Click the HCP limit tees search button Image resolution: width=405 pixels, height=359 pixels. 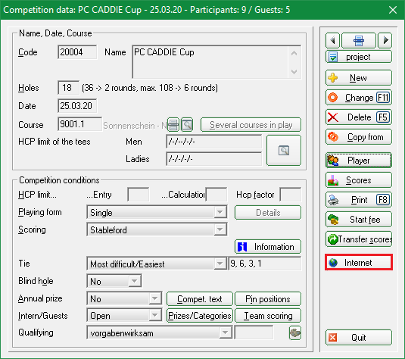click(x=284, y=150)
